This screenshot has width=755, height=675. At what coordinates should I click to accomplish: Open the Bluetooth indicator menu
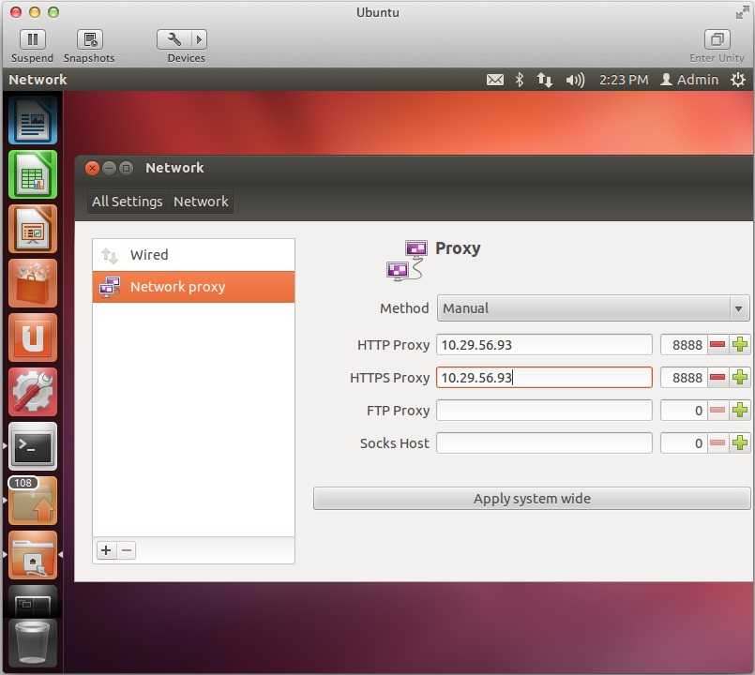pos(520,80)
